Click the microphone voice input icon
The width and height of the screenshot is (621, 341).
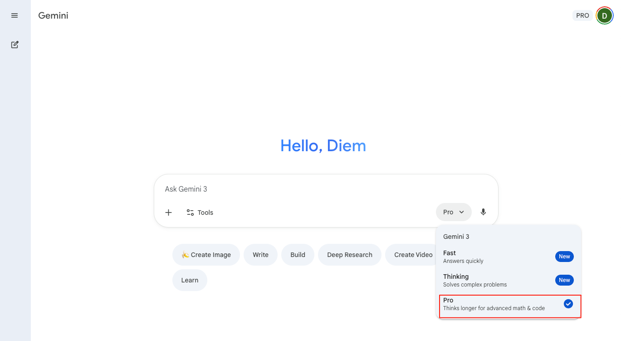coord(483,212)
